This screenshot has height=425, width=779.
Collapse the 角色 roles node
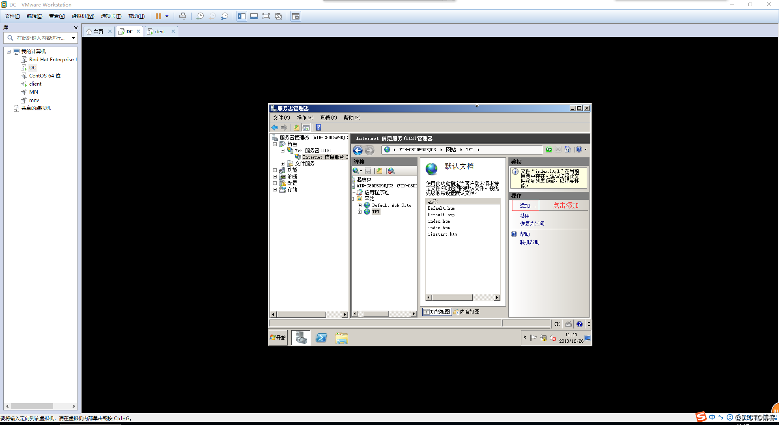coord(275,144)
